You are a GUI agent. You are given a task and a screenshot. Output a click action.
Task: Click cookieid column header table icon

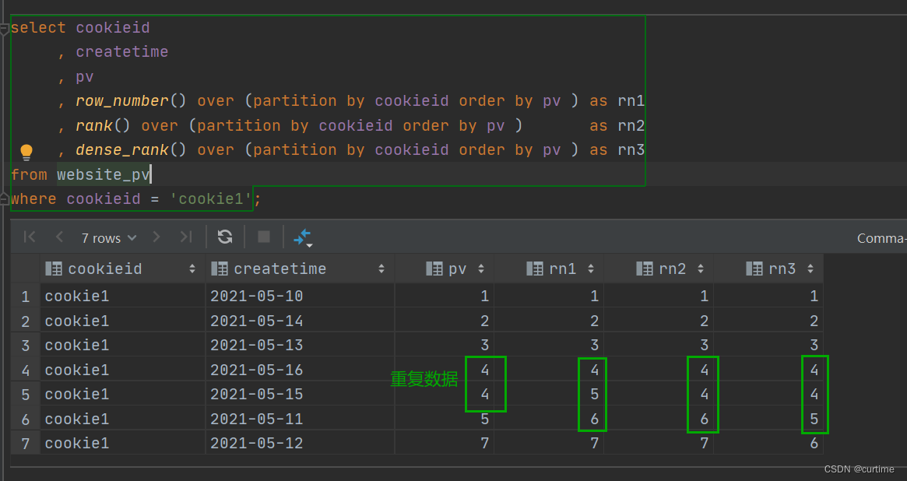(54, 269)
